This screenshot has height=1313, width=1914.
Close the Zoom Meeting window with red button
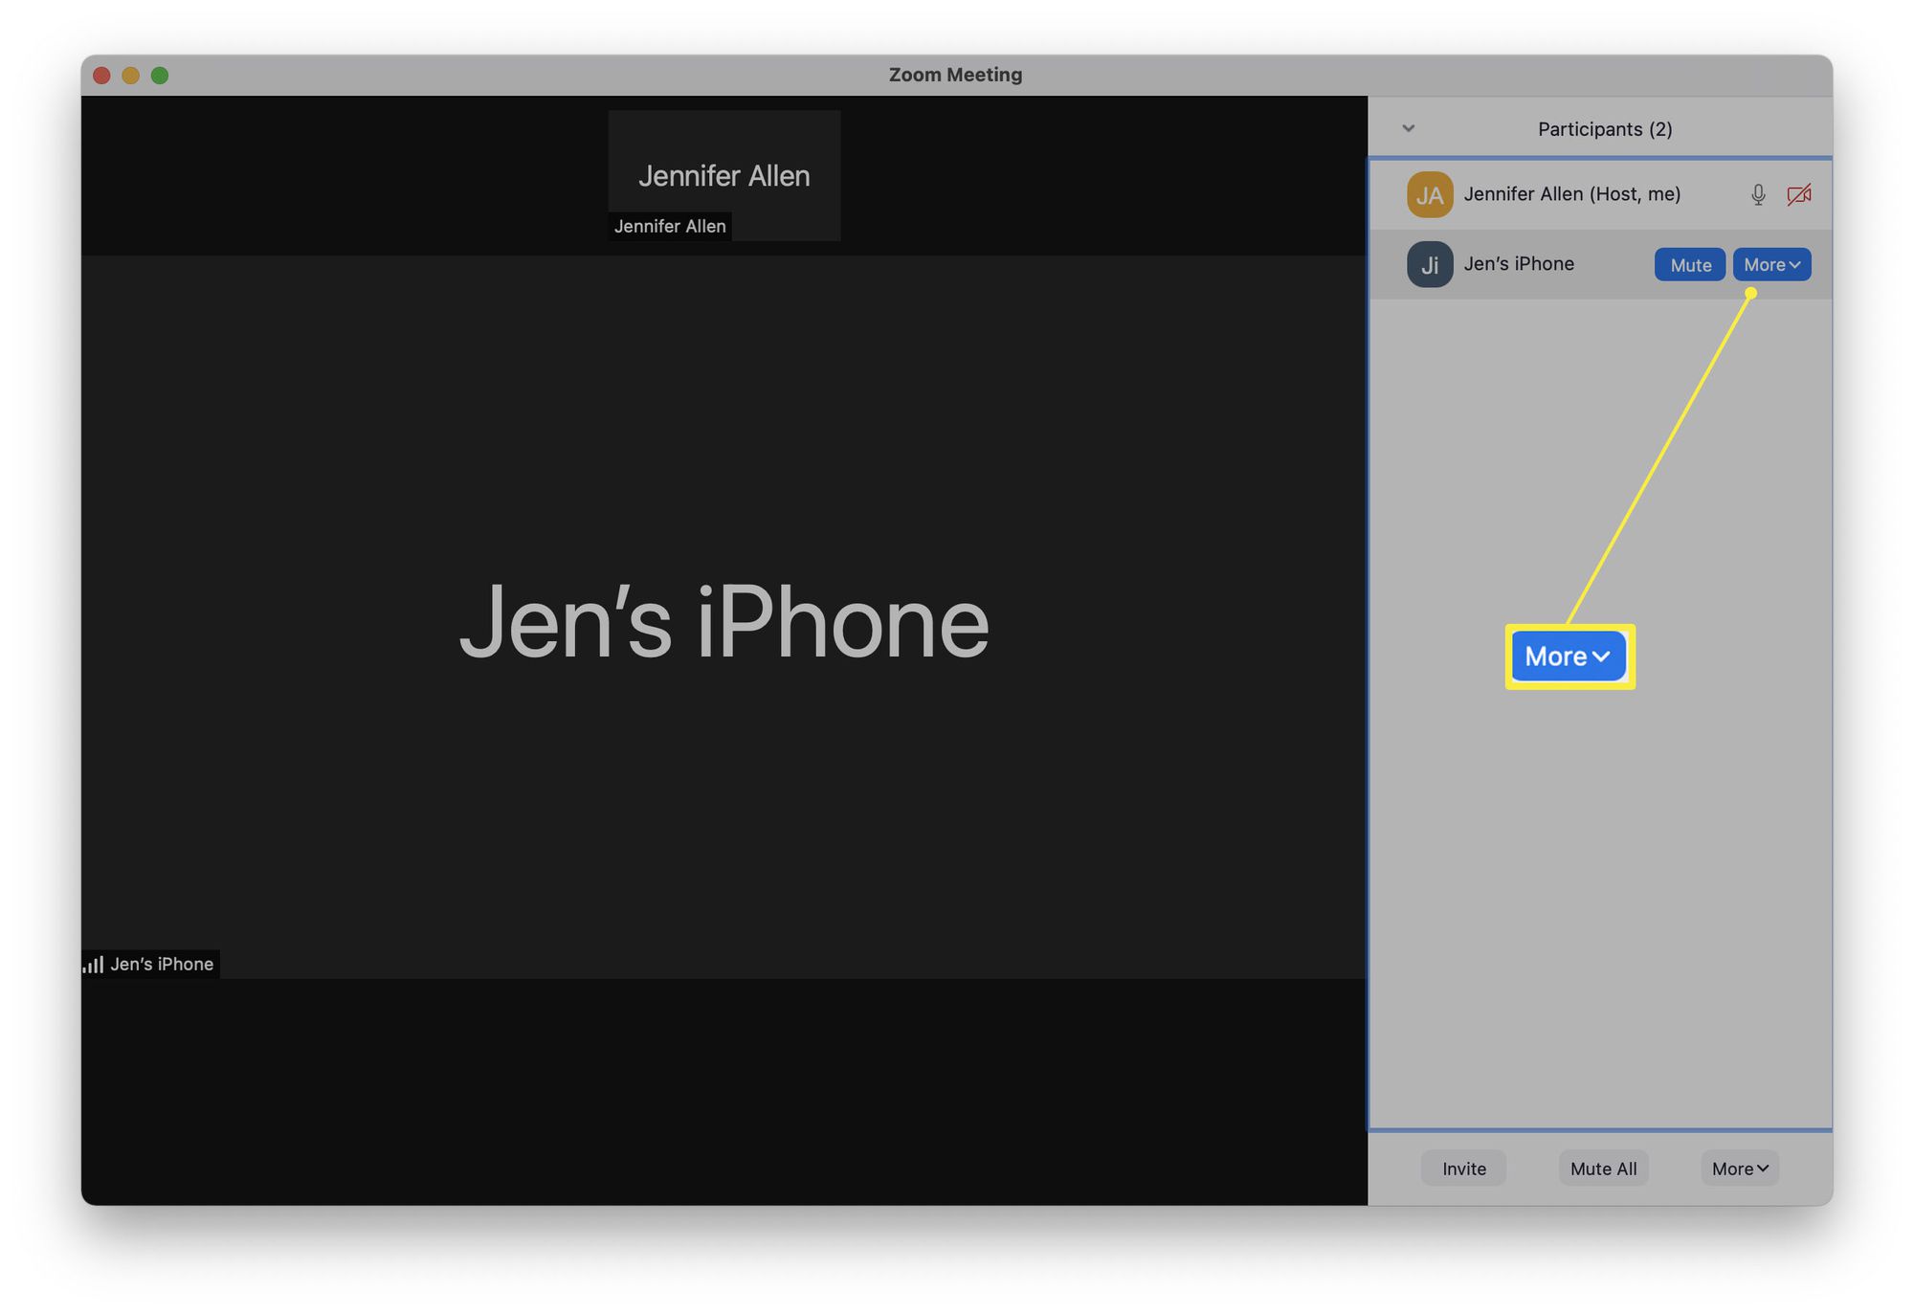pyautogui.click(x=101, y=76)
